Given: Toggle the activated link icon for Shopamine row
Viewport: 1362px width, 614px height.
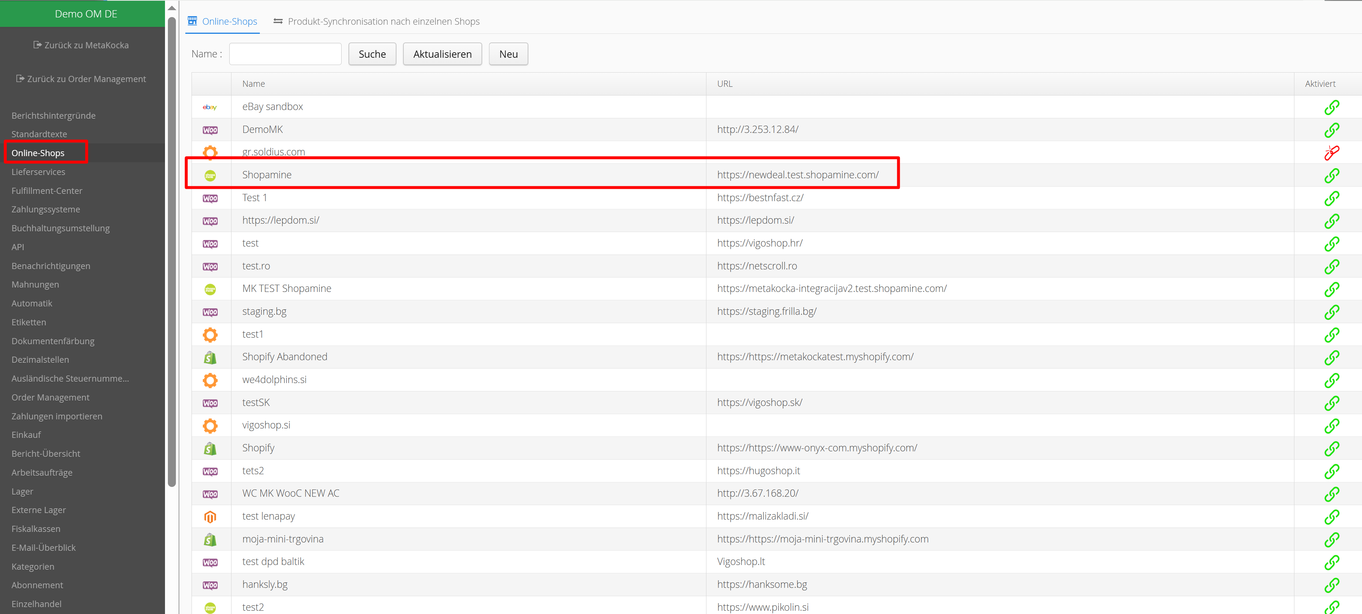Looking at the screenshot, I should coord(1331,175).
